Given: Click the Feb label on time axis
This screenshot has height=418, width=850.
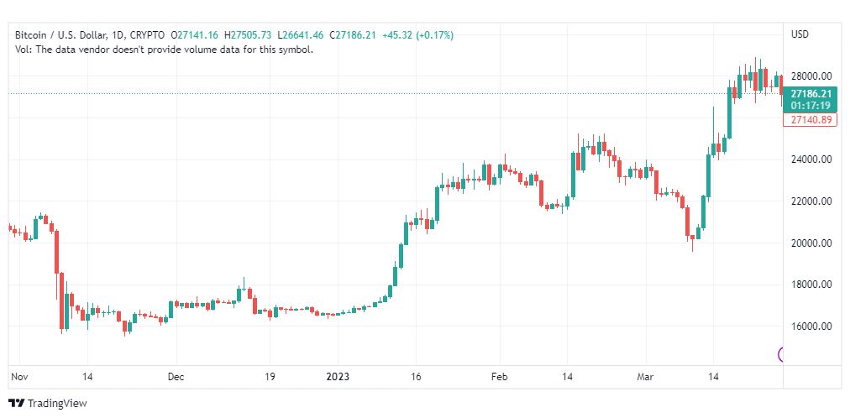Looking at the screenshot, I should 500,377.
